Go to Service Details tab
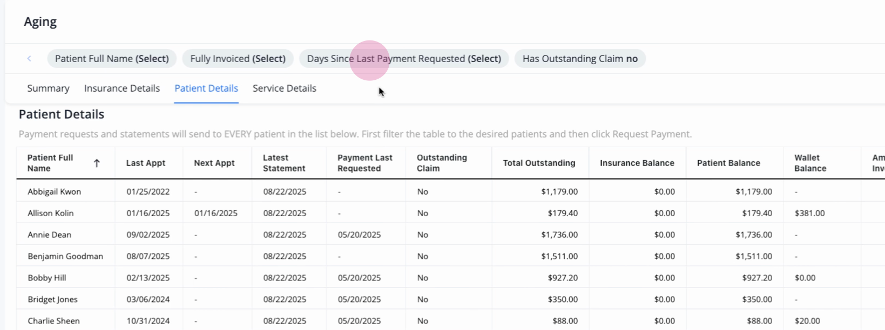 pos(285,88)
